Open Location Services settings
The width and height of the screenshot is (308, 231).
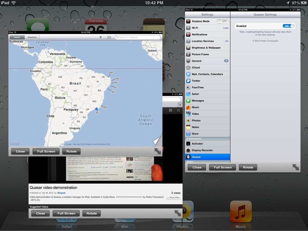click(x=208, y=41)
